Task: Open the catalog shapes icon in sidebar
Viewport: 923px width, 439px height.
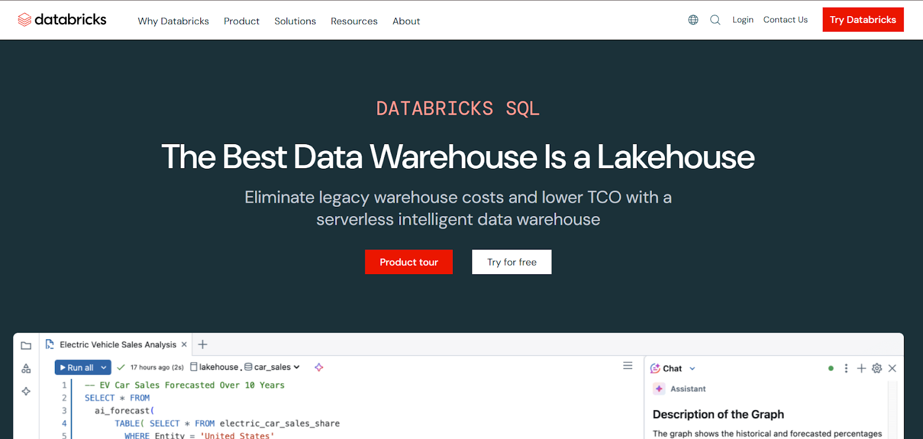Action: pos(26,369)
